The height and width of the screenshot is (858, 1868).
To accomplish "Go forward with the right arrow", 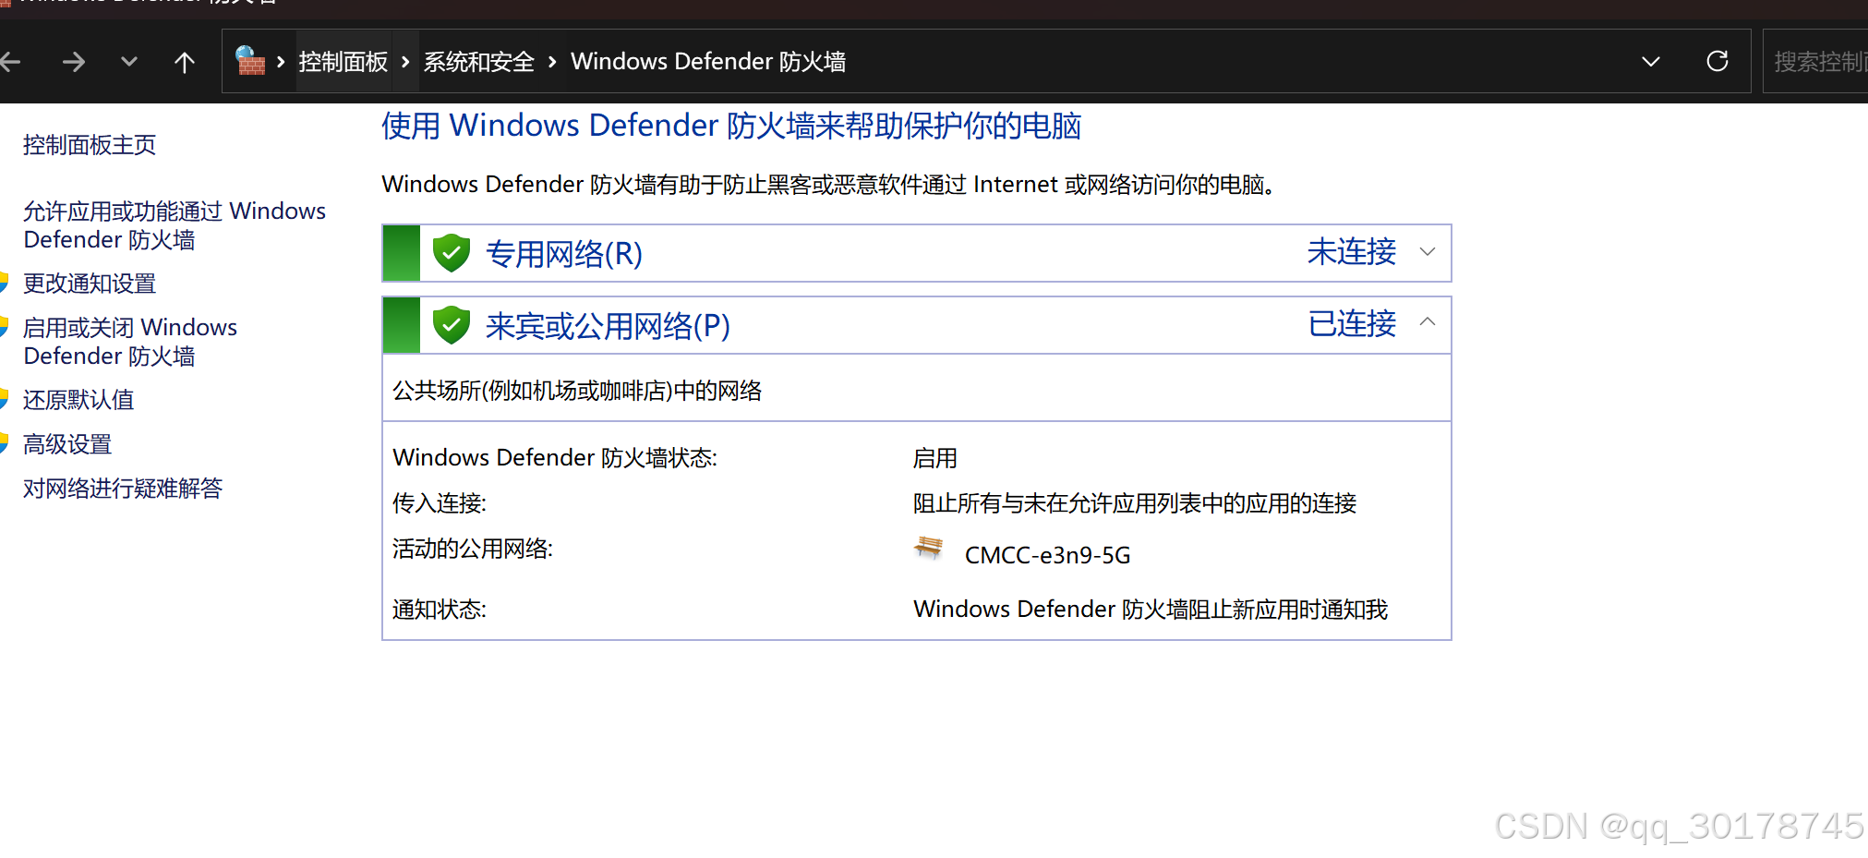I will click(x=74, y=62).
